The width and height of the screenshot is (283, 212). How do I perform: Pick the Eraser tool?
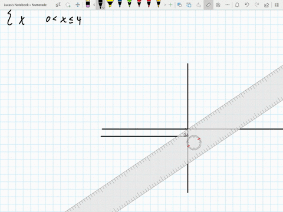(x=88, y=4)
